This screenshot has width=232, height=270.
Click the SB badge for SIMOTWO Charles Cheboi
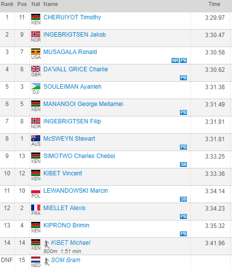[183, 164]
